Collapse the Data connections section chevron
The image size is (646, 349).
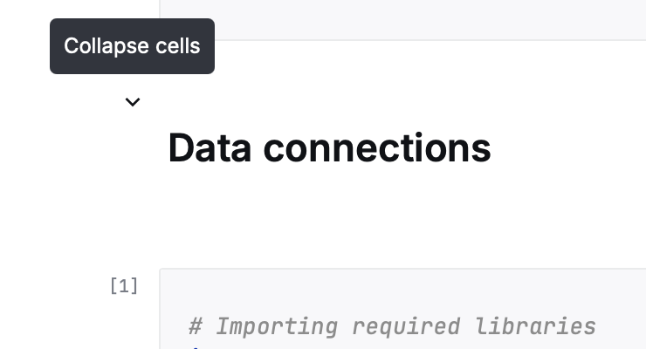coord(133,102)
